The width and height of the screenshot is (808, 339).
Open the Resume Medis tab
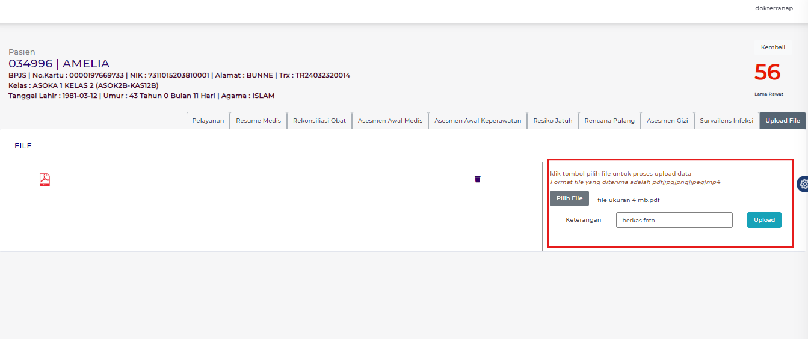[258, 121]
